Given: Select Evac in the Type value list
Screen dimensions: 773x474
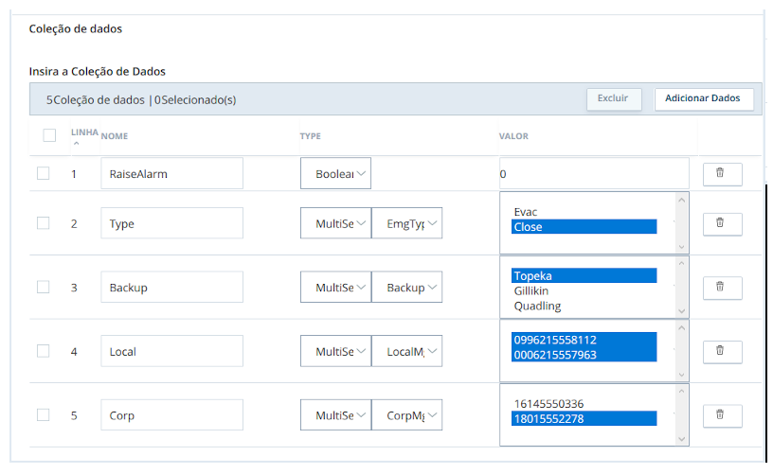Looking at the screenshot, I should point(584,212).
